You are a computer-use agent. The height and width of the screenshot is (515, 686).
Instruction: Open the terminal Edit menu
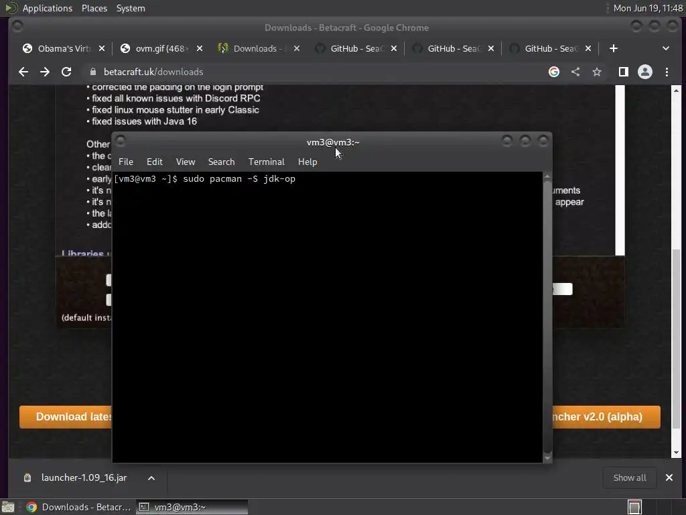click(155, 162)
